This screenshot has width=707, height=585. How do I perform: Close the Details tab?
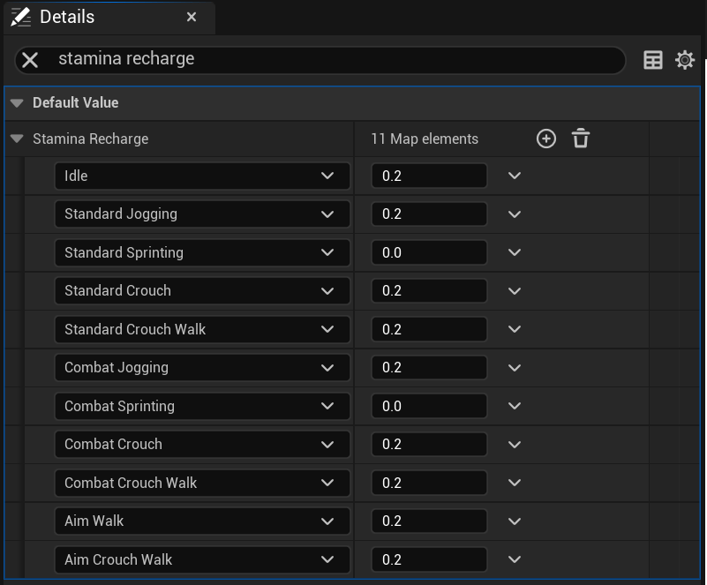(x=192, y=17)
